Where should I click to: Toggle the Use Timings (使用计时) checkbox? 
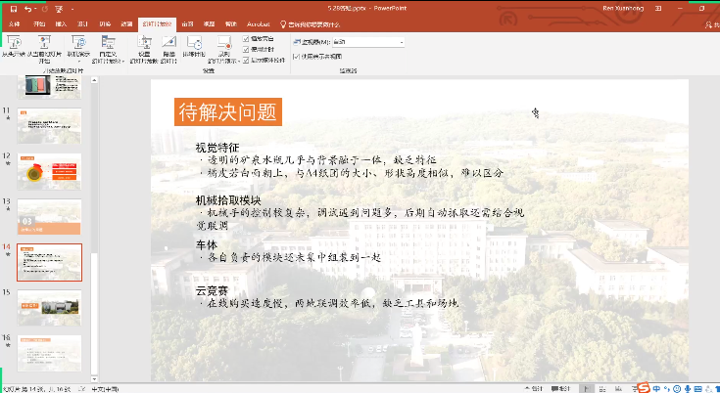click(x=246, y=49)
